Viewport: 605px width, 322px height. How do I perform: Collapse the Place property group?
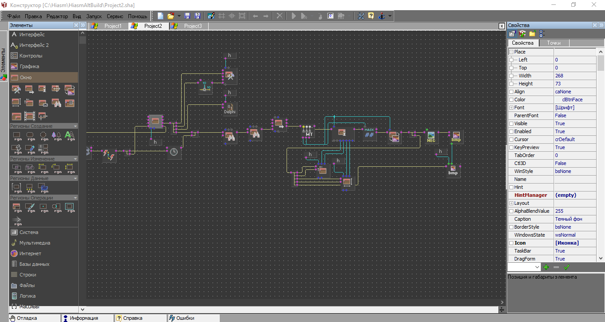coord(511,52)
